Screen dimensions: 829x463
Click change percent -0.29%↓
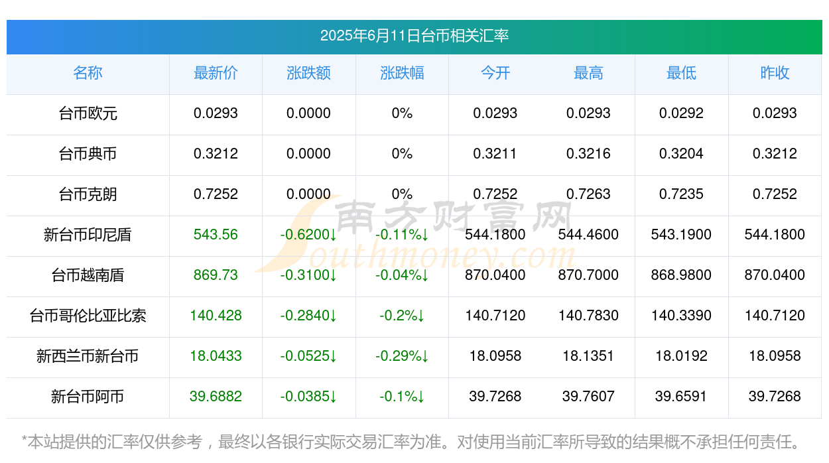[x=402, y=356]
